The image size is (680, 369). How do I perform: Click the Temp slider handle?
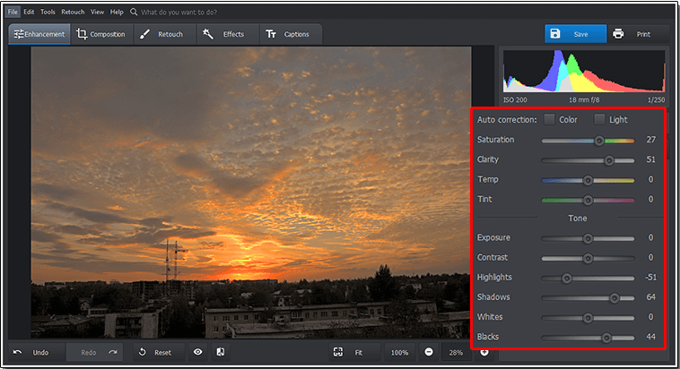(588, 180)
